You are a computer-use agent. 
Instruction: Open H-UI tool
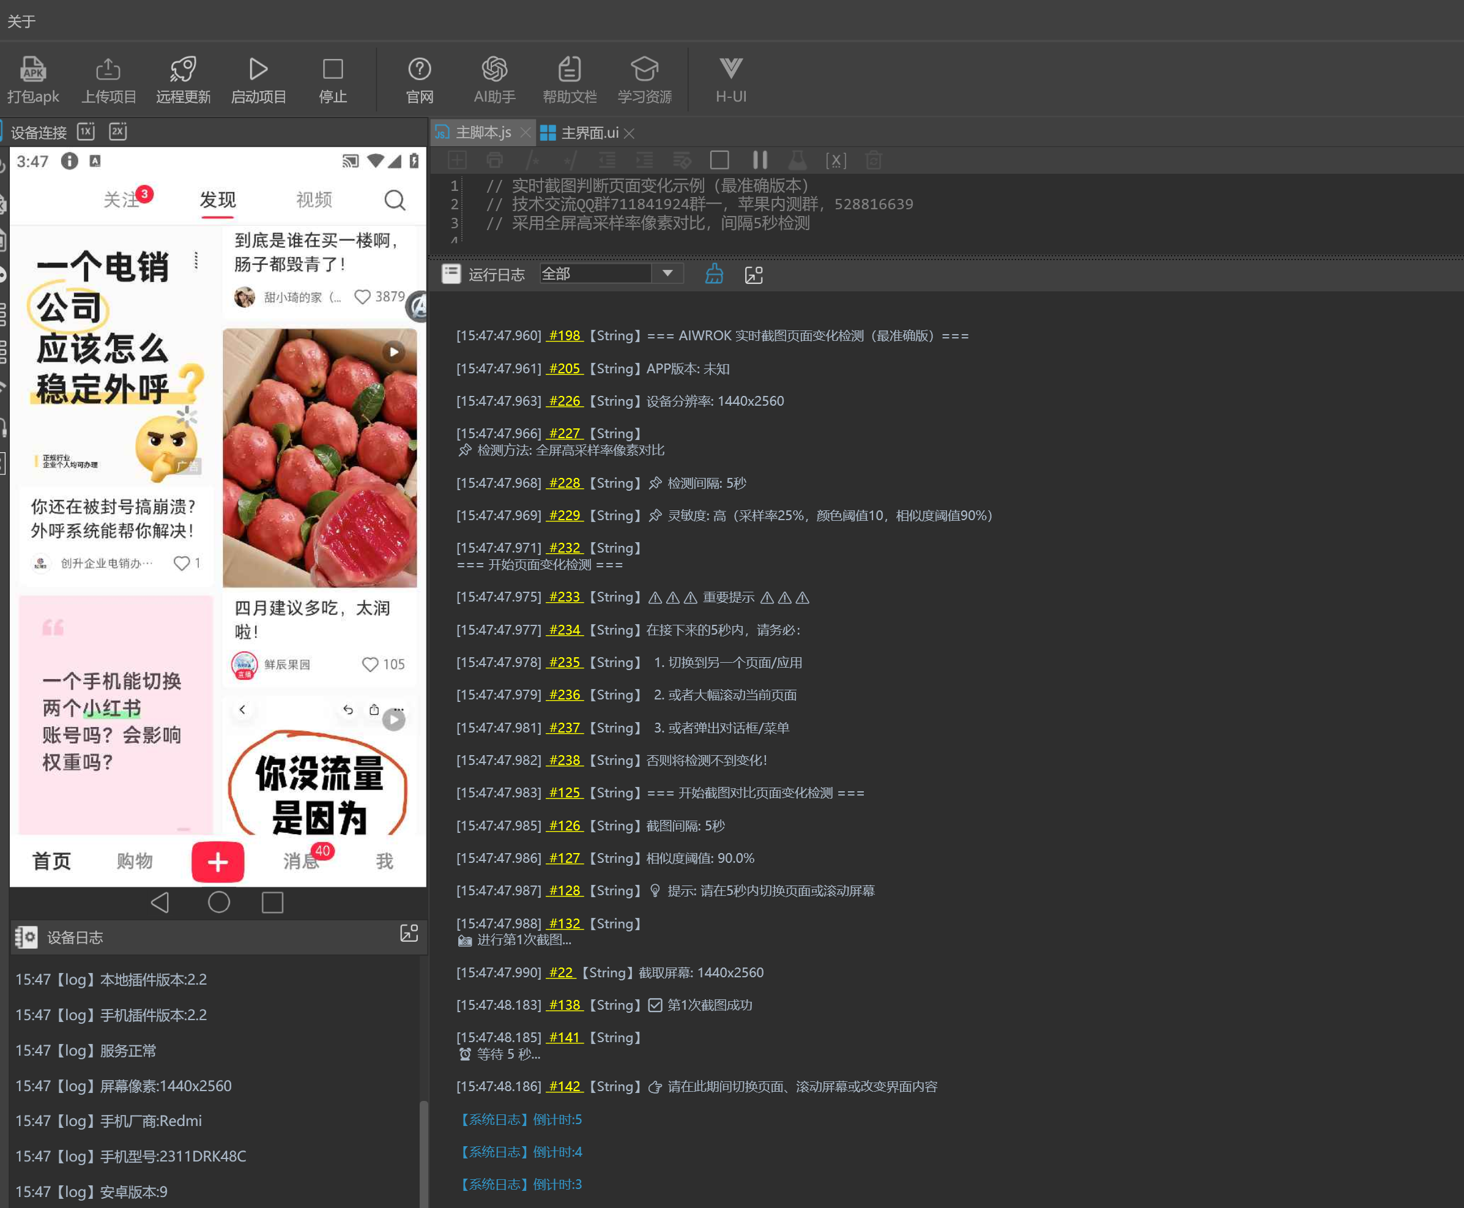[731, 70]
